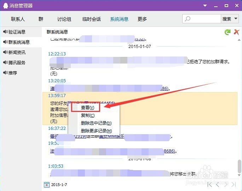
Task: Jump to first page arrow
Action: (210, 184)
